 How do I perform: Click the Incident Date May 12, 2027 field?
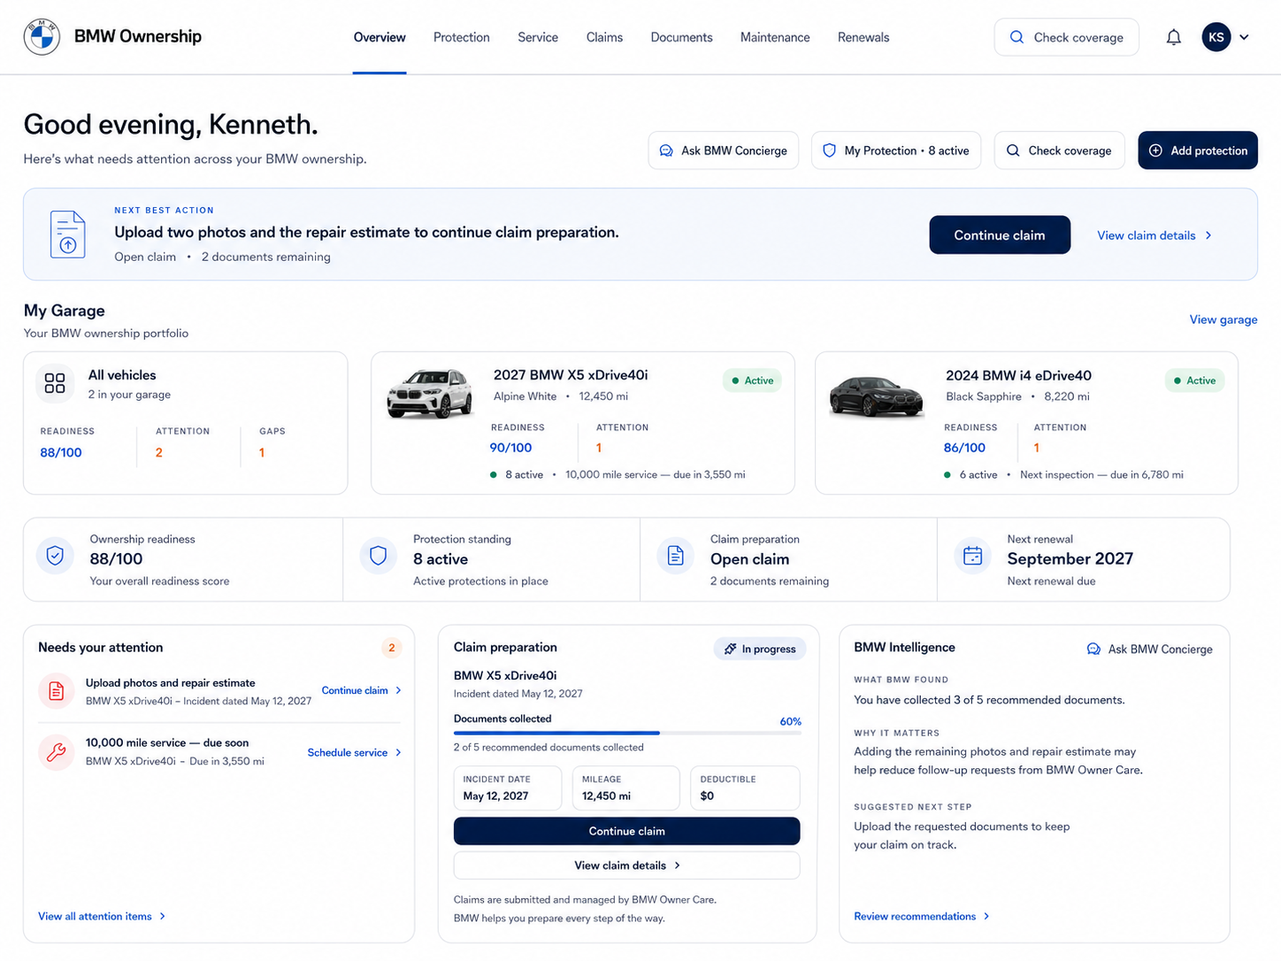coord(508,788)
